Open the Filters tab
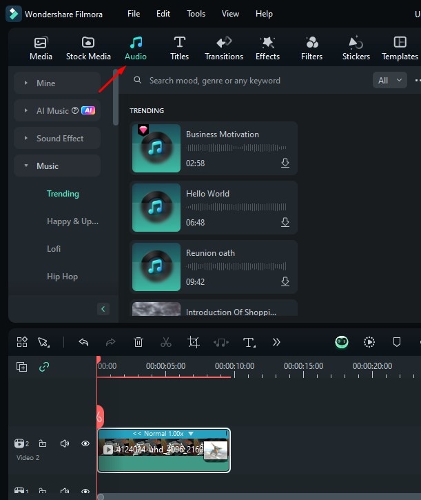Screen dimensions: 421x500 pos(311,48)
